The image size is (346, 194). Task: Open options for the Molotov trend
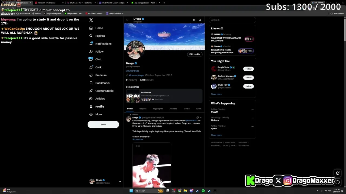pyautogui.click(x=252, y=118)
